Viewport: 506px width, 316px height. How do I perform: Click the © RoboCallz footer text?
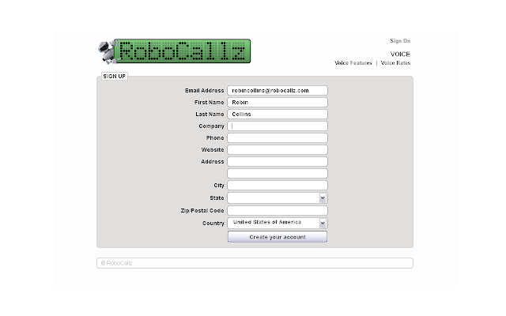116,263
